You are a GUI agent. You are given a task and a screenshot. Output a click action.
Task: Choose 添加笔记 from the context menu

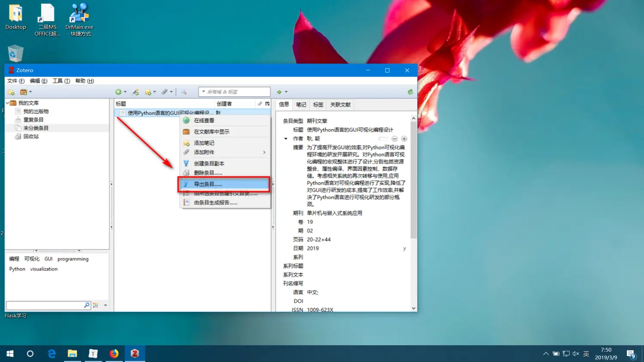coord(225,143)
